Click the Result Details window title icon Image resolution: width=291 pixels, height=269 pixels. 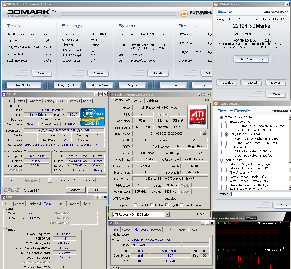[216, 104]
